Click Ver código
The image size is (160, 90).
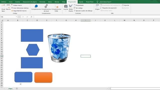pyautogui.click(x=78, y=8)
